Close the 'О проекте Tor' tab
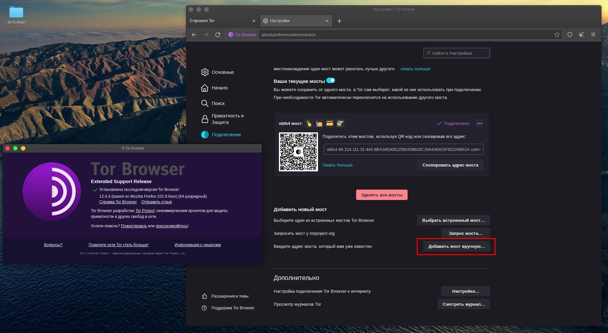Image resolution: width=608 pixels, height=333 pixels. [254, 21]
